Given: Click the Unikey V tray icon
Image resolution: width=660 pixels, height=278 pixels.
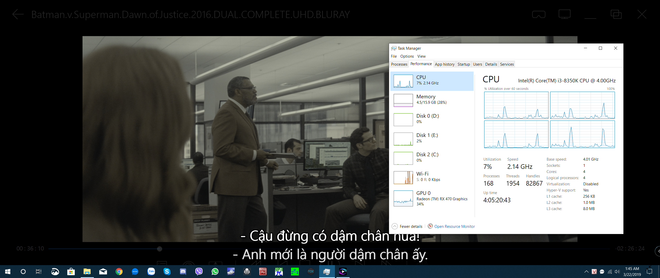Looking at the screenshot, I should click(x=594, y=272).
